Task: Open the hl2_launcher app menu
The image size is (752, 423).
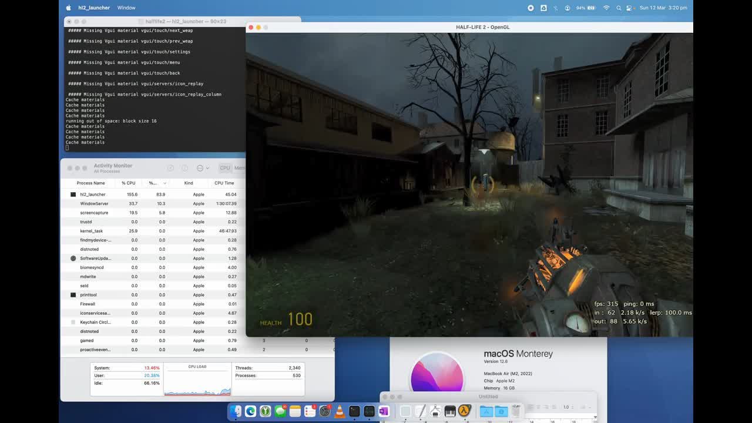Action: 94,8
